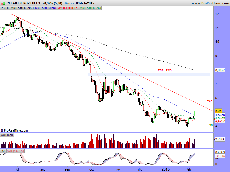Select the 83,869 stochastic %K value
This screenshot has width=230, height=172.
click(x=220, y=152)
